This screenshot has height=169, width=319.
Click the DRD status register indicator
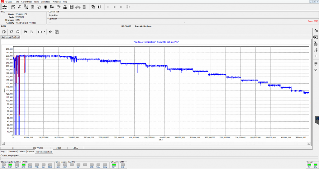coord(10,164)
